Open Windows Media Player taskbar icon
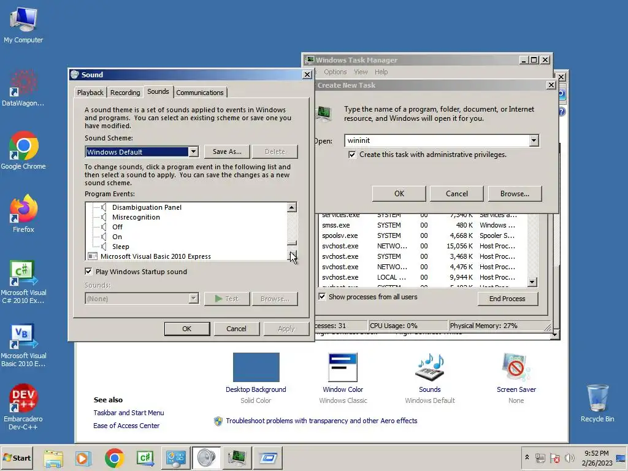Screen dimensions: 628x471 [x=83, y=458]
